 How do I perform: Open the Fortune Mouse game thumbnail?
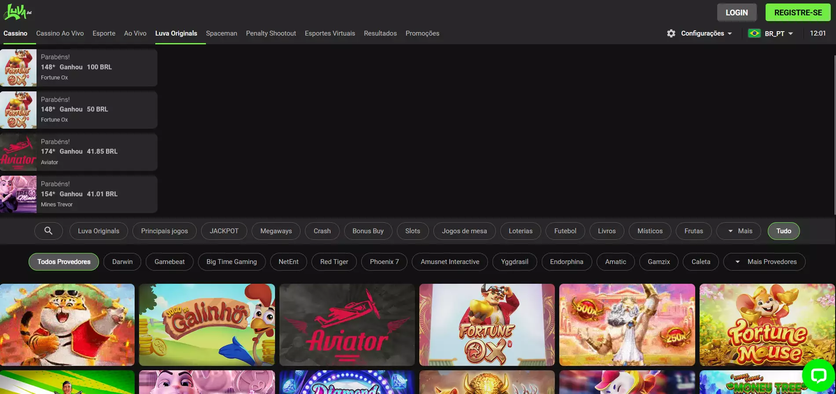tap(767, 325)
